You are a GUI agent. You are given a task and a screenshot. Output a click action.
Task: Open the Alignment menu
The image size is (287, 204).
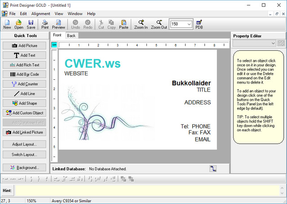point(40,14)
